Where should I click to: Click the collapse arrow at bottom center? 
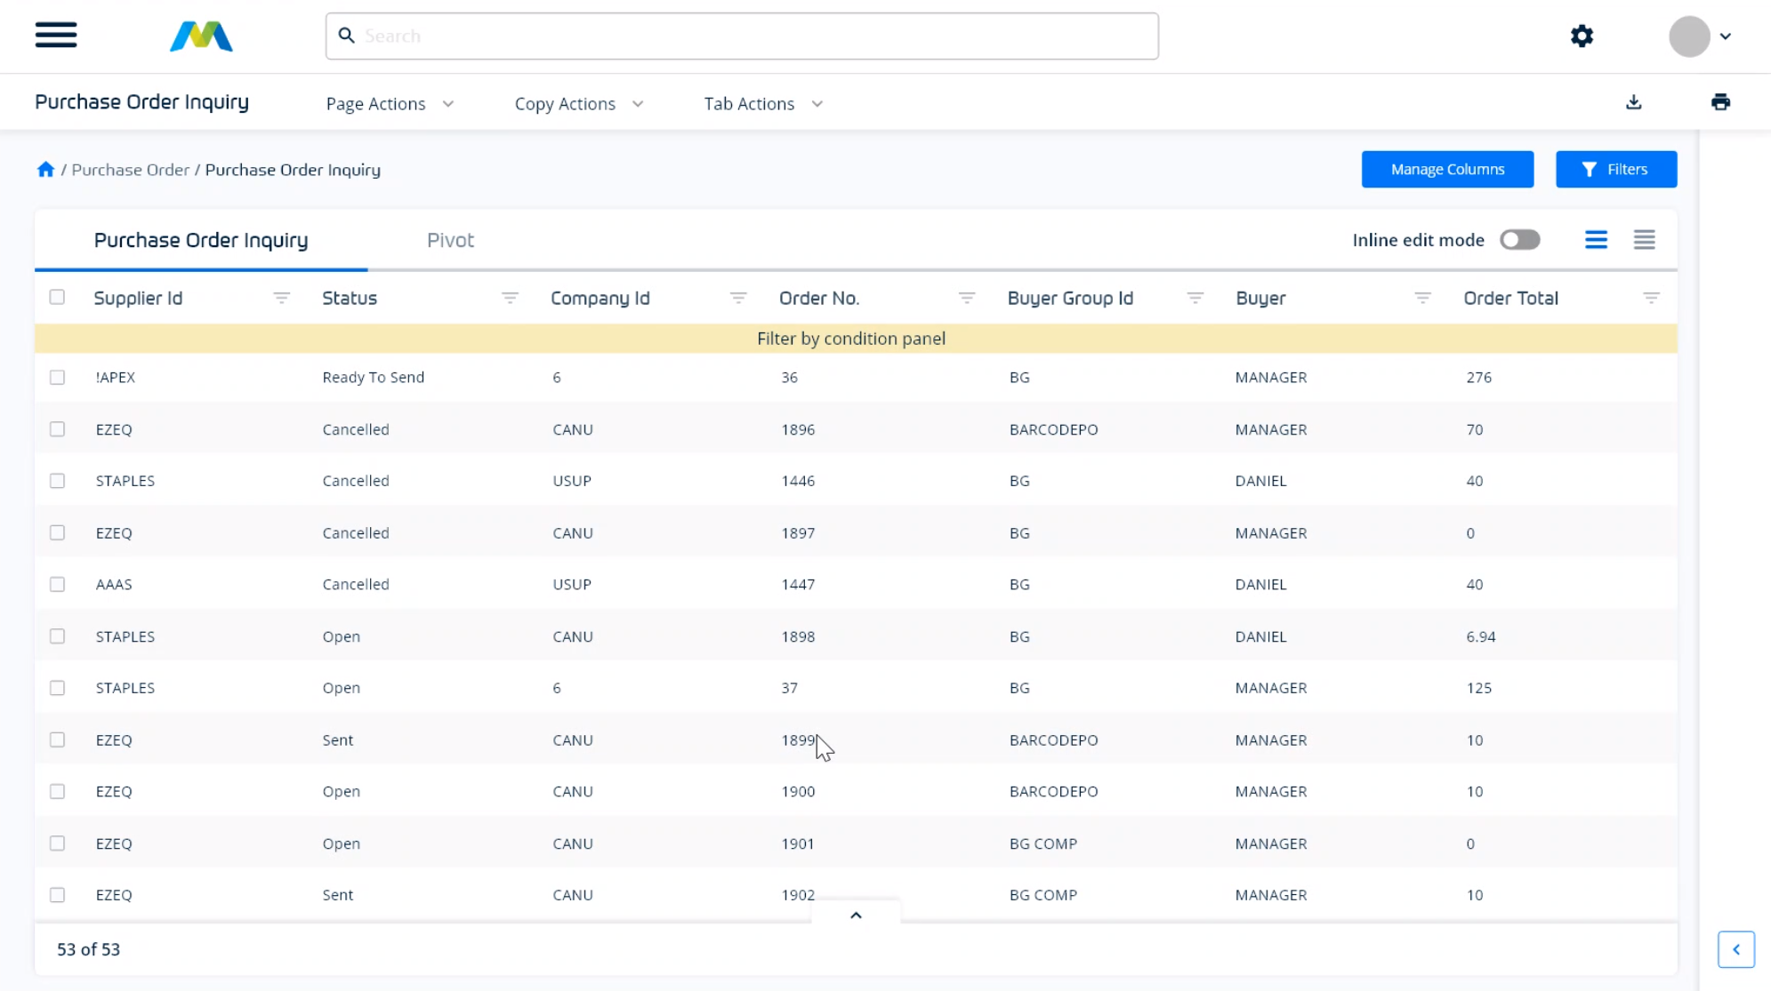point(855,915)
